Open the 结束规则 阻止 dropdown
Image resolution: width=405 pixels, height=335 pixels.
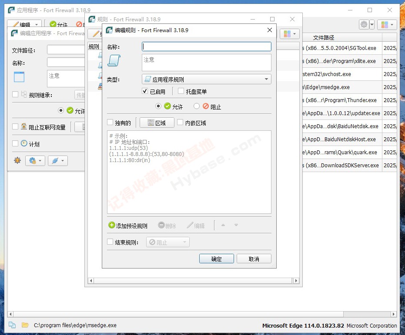[168, 242]
